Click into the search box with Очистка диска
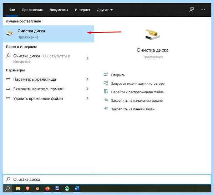 point(107,179)
